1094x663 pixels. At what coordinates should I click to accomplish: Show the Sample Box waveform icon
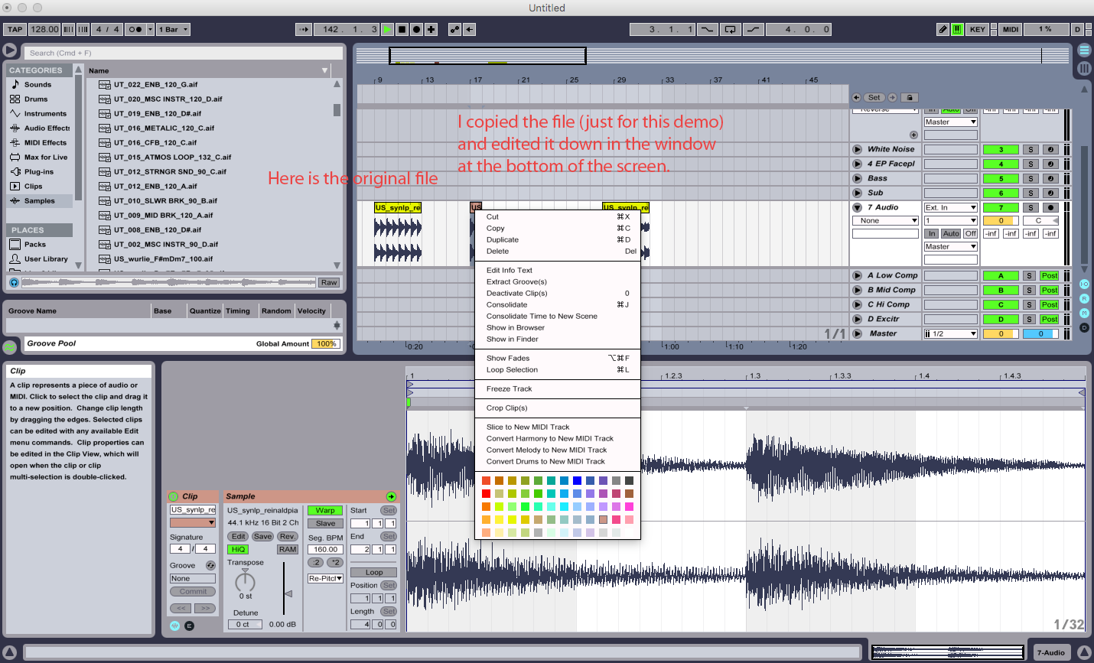click(174, 626)
